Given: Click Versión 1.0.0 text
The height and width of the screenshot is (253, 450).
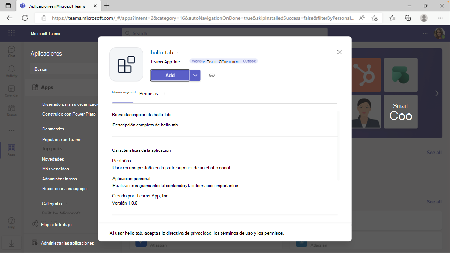Looking at the screenshot, I should (x=125, y=203).
